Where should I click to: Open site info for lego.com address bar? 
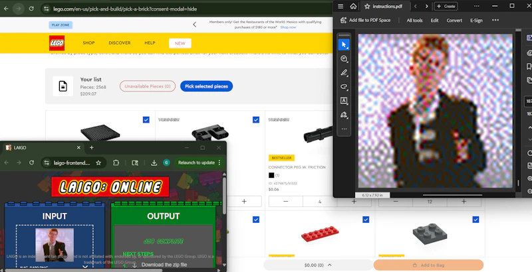47,9
